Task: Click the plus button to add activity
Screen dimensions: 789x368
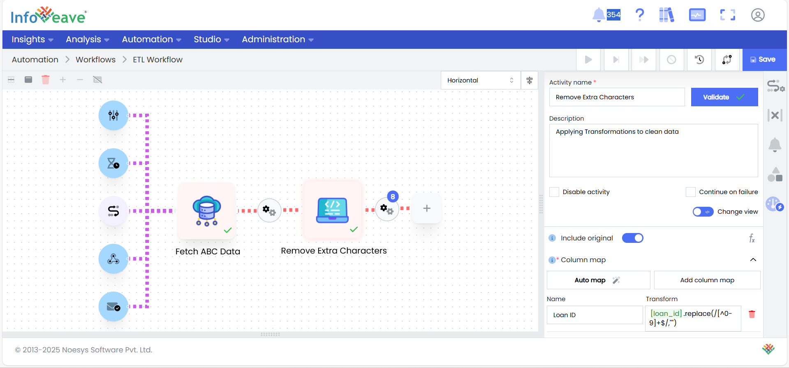Action: (427, 208)
